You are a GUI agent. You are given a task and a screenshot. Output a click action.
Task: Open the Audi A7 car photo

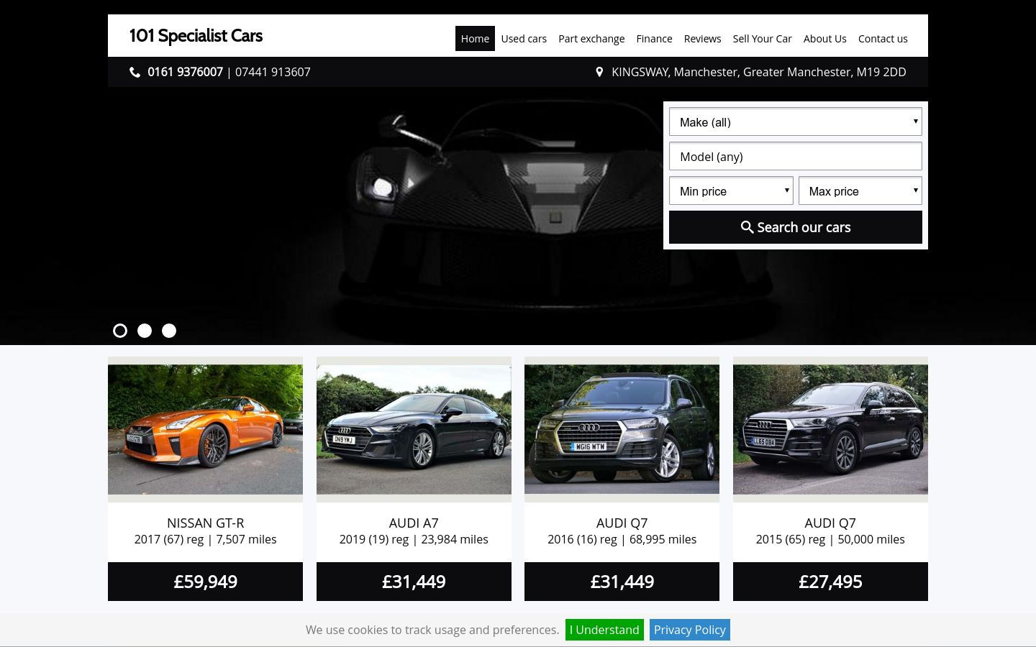coord(414,429)
